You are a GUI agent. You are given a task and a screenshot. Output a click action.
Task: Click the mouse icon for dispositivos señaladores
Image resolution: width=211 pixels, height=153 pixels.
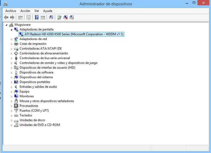click(16, 101)
